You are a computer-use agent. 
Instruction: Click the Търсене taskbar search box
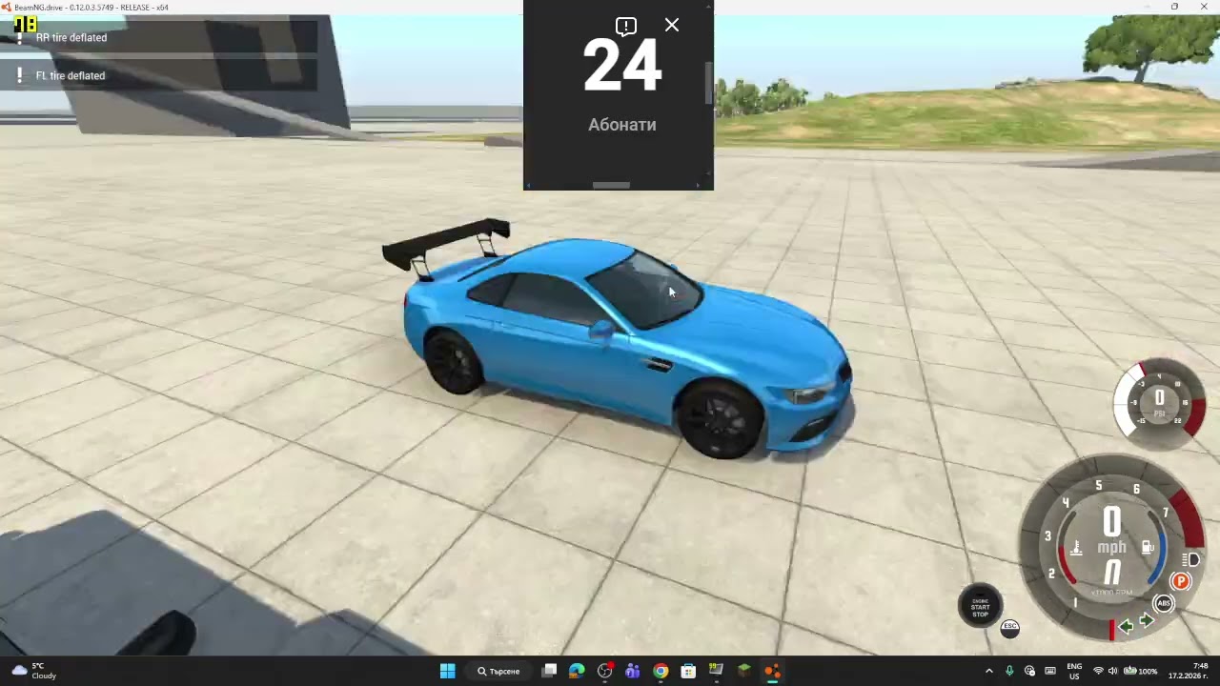(x=499, y=671)
